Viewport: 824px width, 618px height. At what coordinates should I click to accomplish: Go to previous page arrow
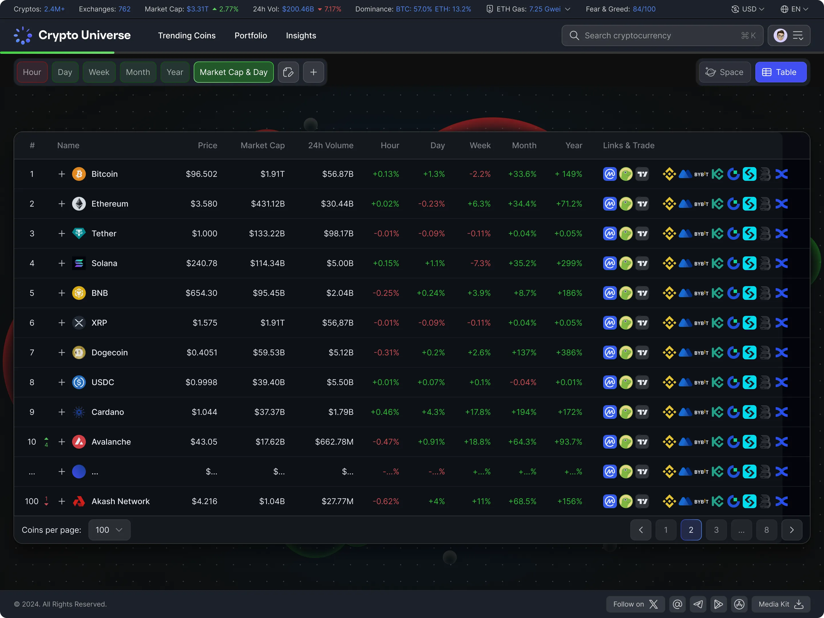(x=641, y=530)
